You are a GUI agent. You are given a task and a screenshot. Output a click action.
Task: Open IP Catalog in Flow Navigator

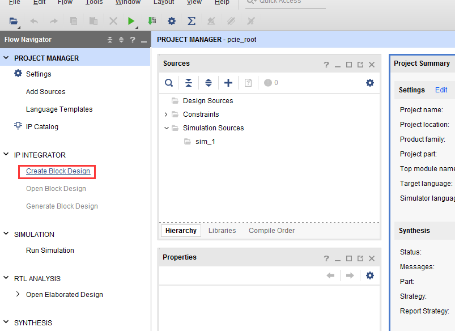click(x=42, y=127)
